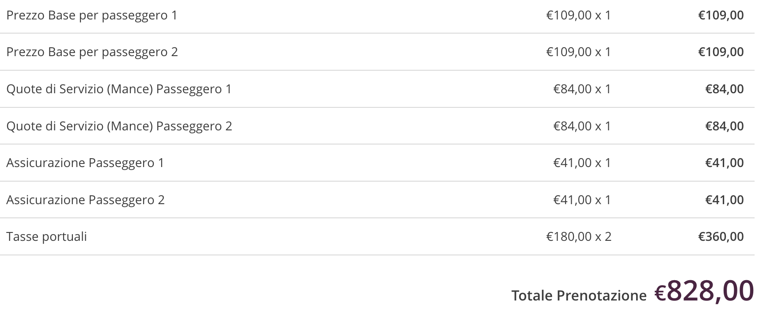
Task: Click "€109,00 x 1" in the passeggero 1 row
Action: tap(578, 15)
